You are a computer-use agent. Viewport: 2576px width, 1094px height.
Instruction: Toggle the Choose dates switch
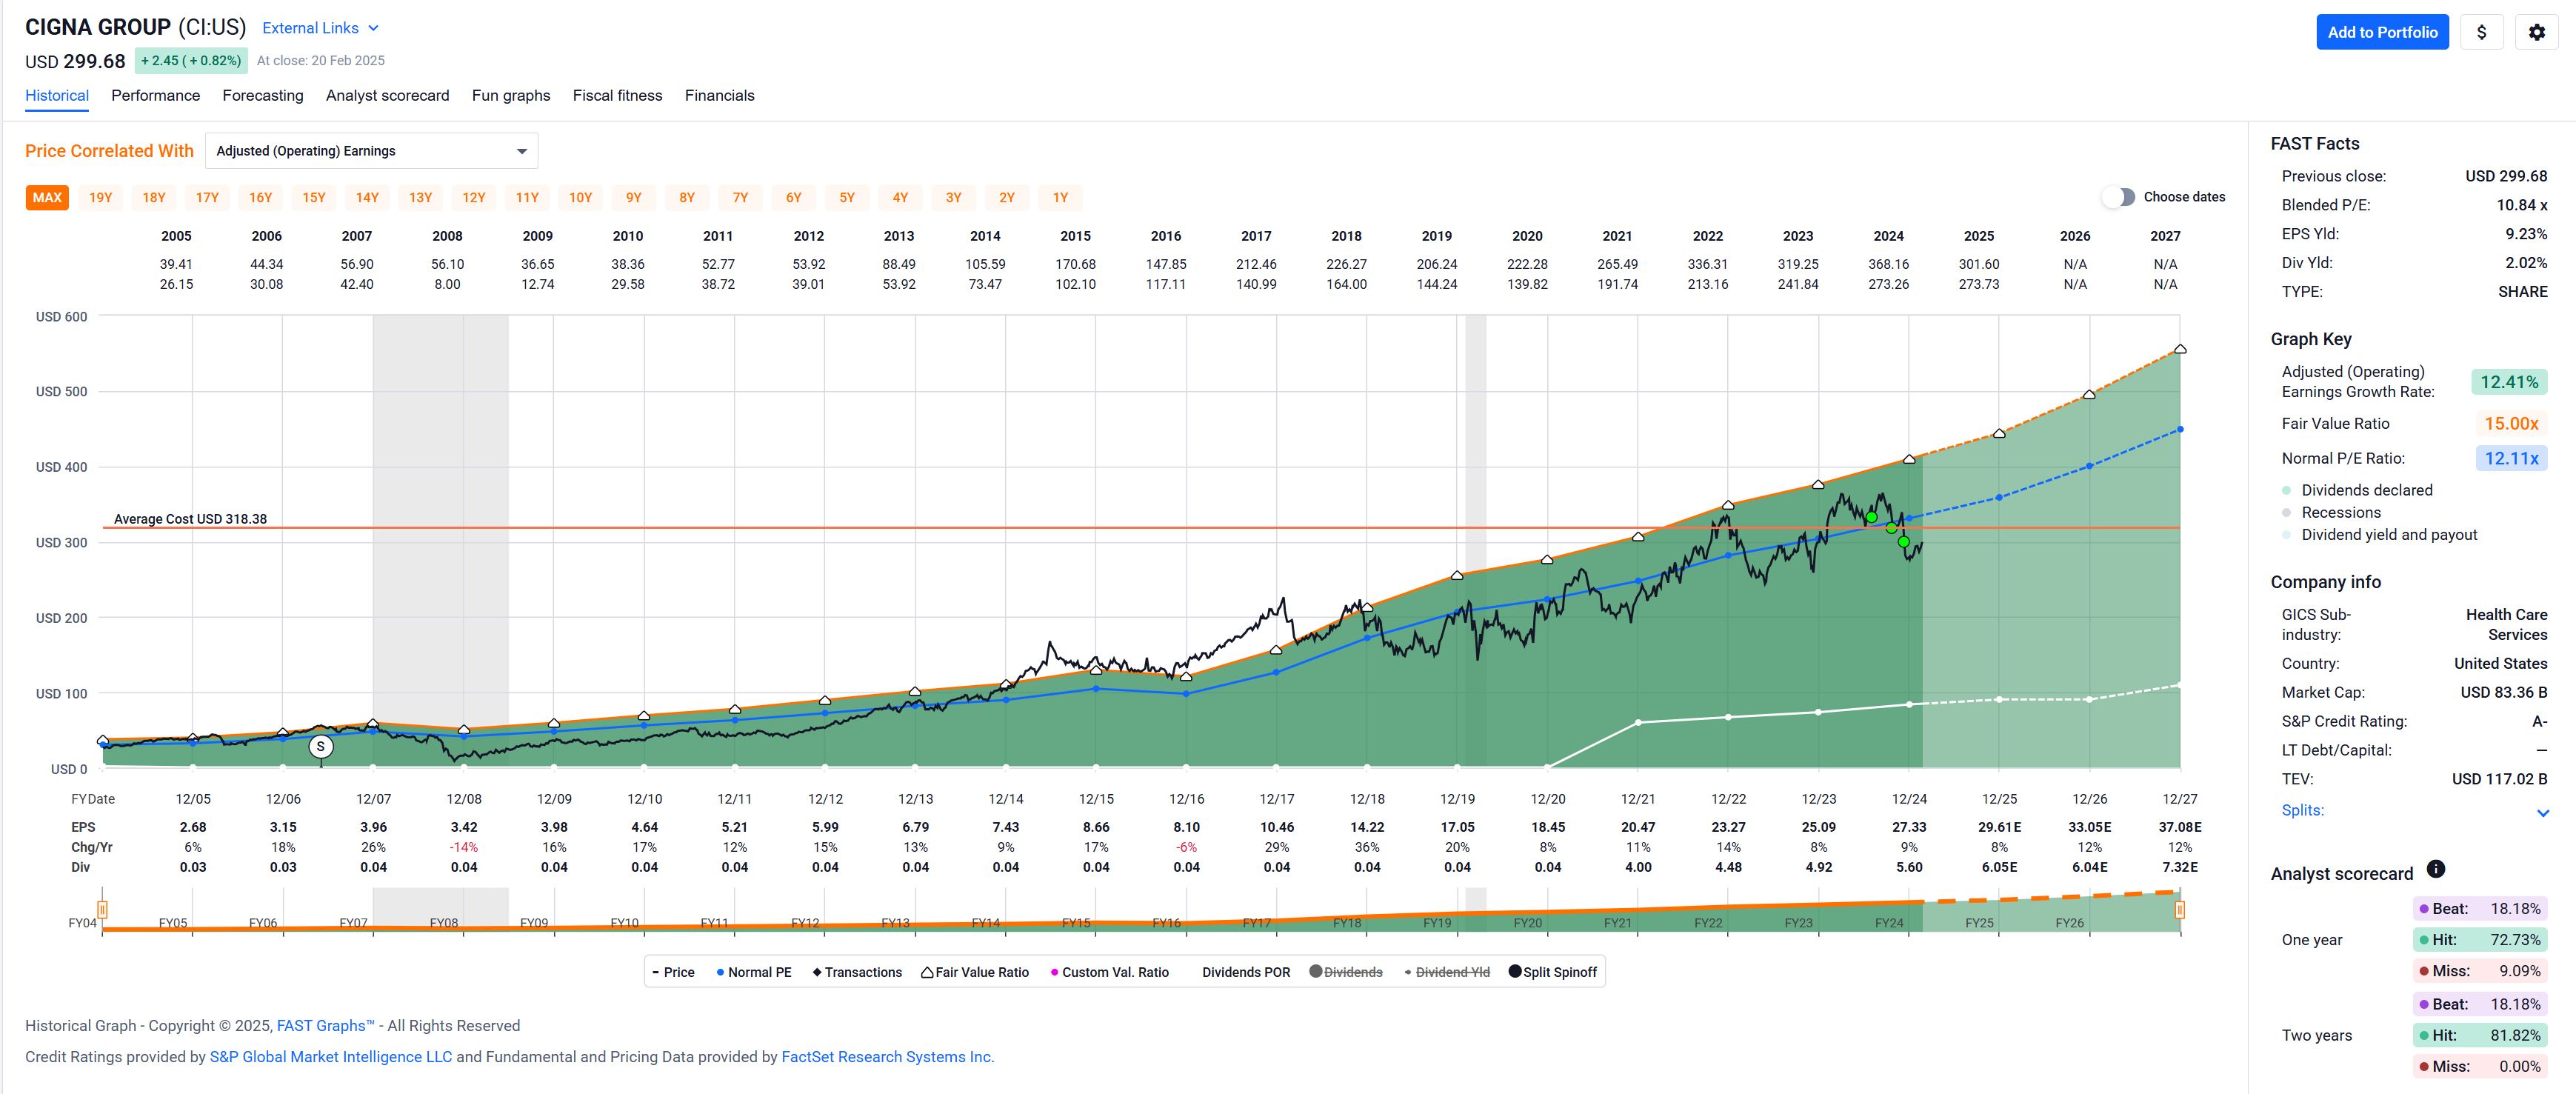click(2118, 197)
